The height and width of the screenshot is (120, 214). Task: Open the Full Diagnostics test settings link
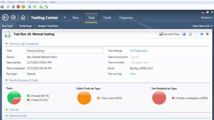coord(139,51)
